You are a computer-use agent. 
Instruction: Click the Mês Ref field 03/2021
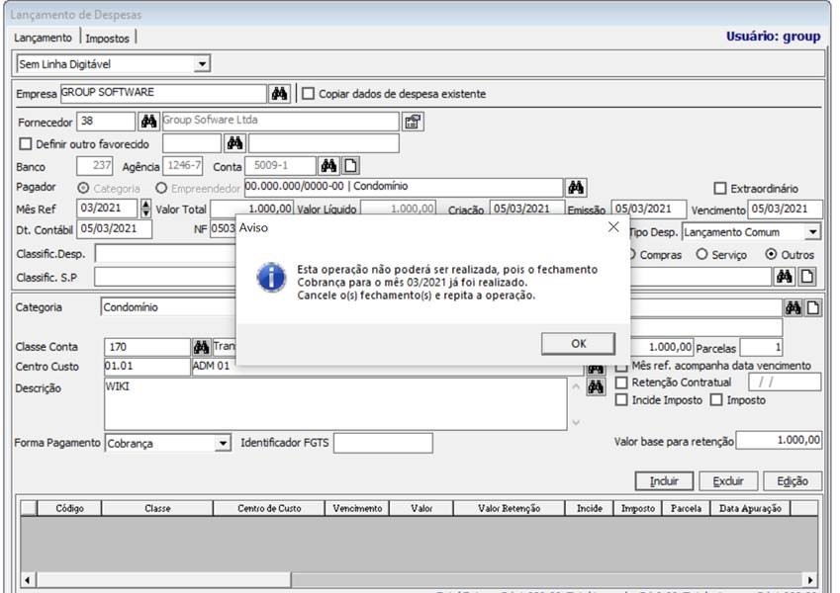(x=108, y=209)
